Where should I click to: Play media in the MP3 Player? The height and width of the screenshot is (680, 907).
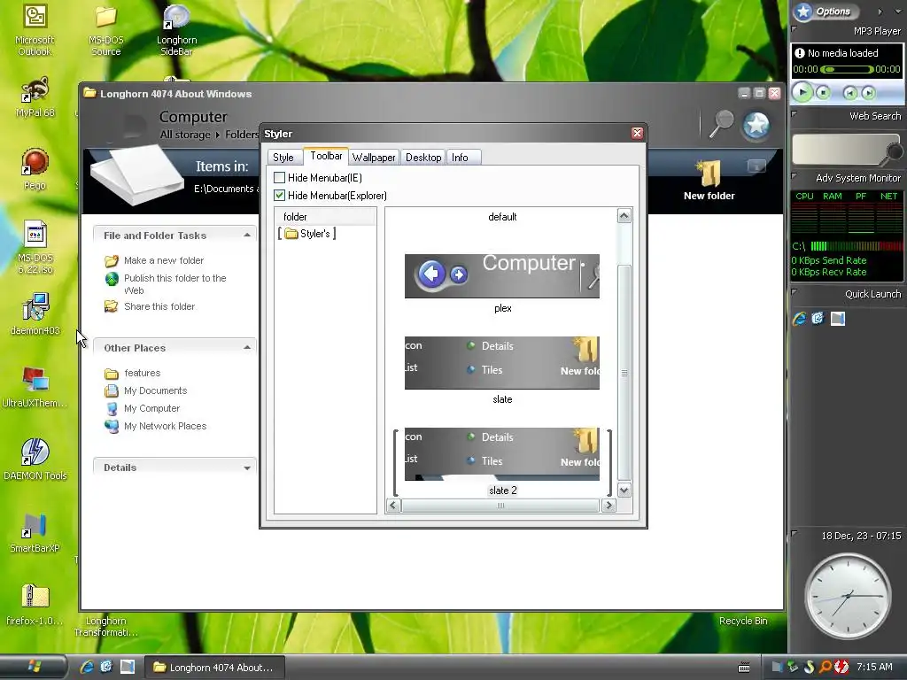(x=802, y=92)
